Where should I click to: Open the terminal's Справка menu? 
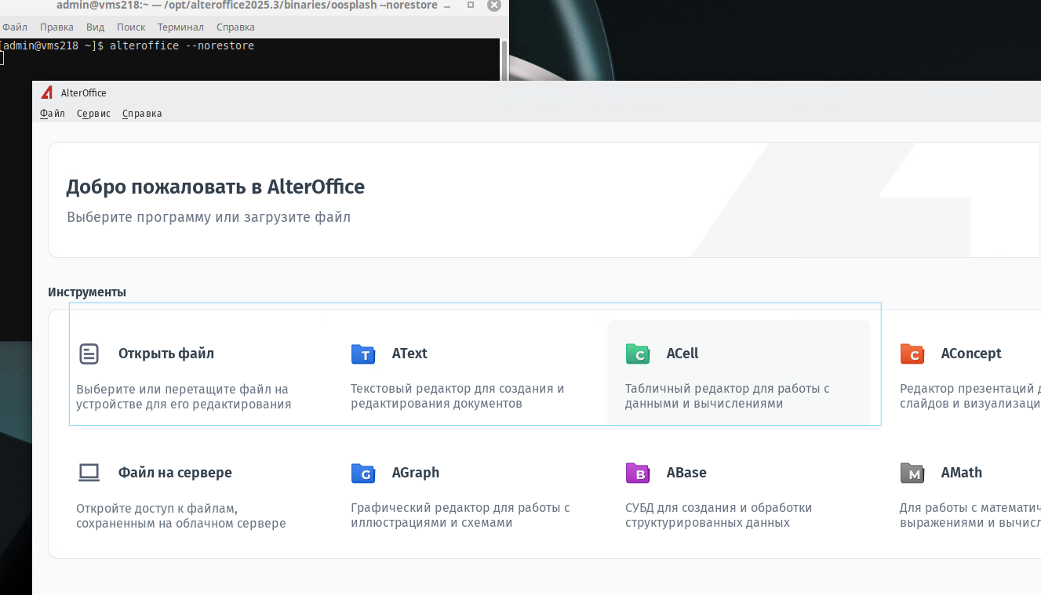tap(235, 27)
